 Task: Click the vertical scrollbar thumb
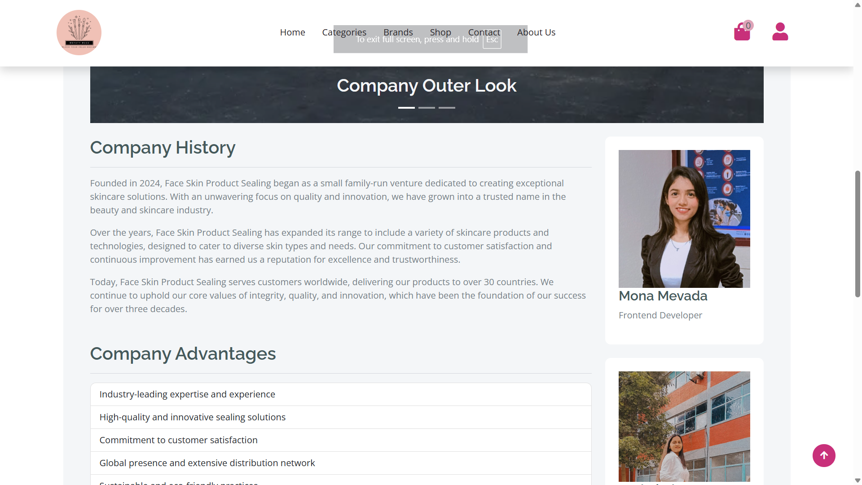click(858, 234)
